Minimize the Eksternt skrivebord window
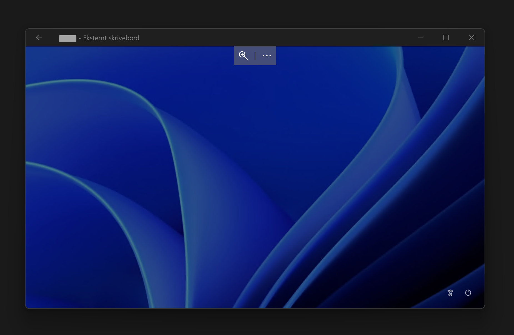This screenshot has width=514, height=335. pos(421,37)
